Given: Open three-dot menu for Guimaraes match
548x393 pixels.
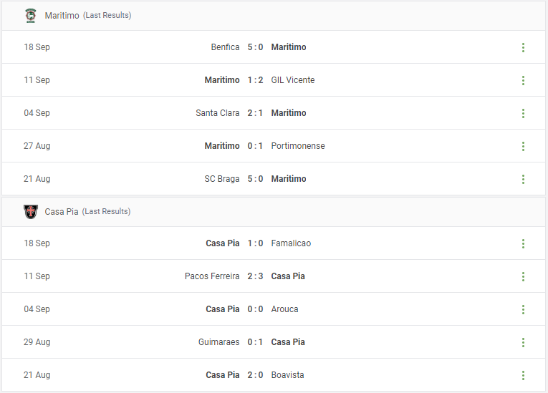Looking at the screenshot, I should pos(523,342).
